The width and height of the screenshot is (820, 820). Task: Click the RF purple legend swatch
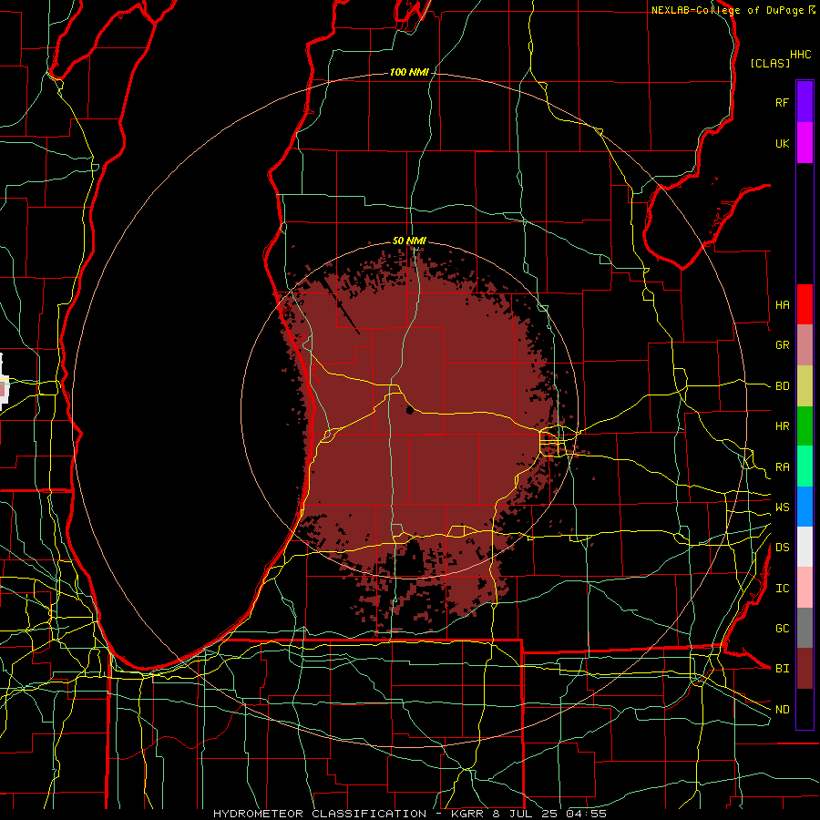805,102
